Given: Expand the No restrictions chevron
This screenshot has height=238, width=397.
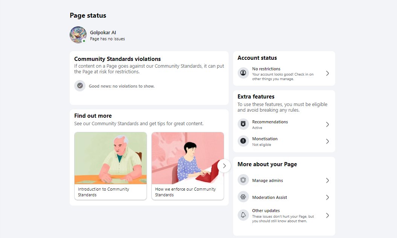Looking at the screenshot, I should tap(327, 73).
